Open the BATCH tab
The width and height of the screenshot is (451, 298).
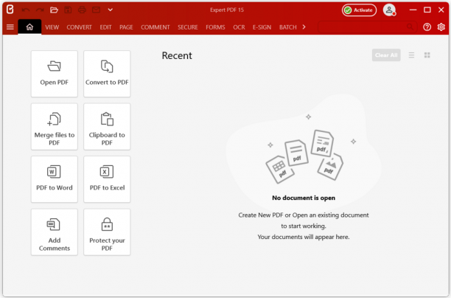click(x=288, y=27)
